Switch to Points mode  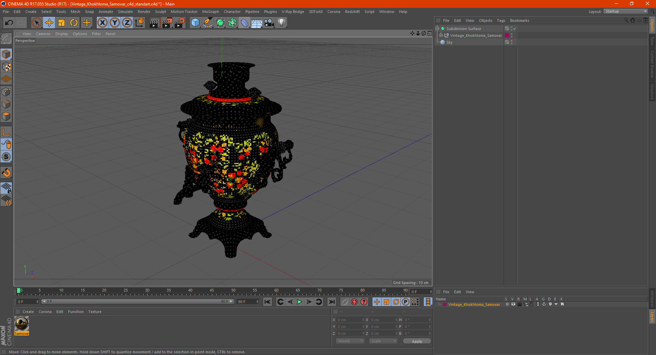pos(6,92)
